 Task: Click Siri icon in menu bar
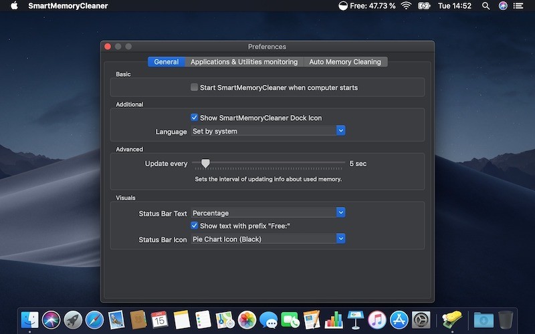[503, 6]
